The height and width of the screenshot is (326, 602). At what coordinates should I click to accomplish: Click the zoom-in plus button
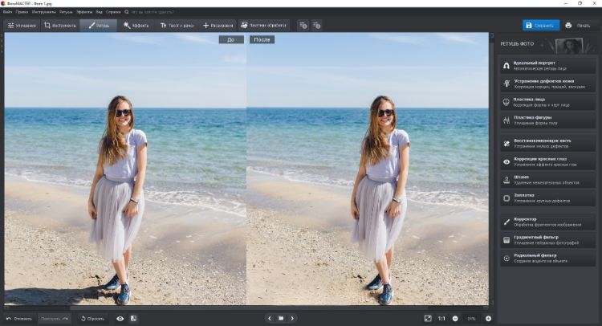click(x=488, y=319)
